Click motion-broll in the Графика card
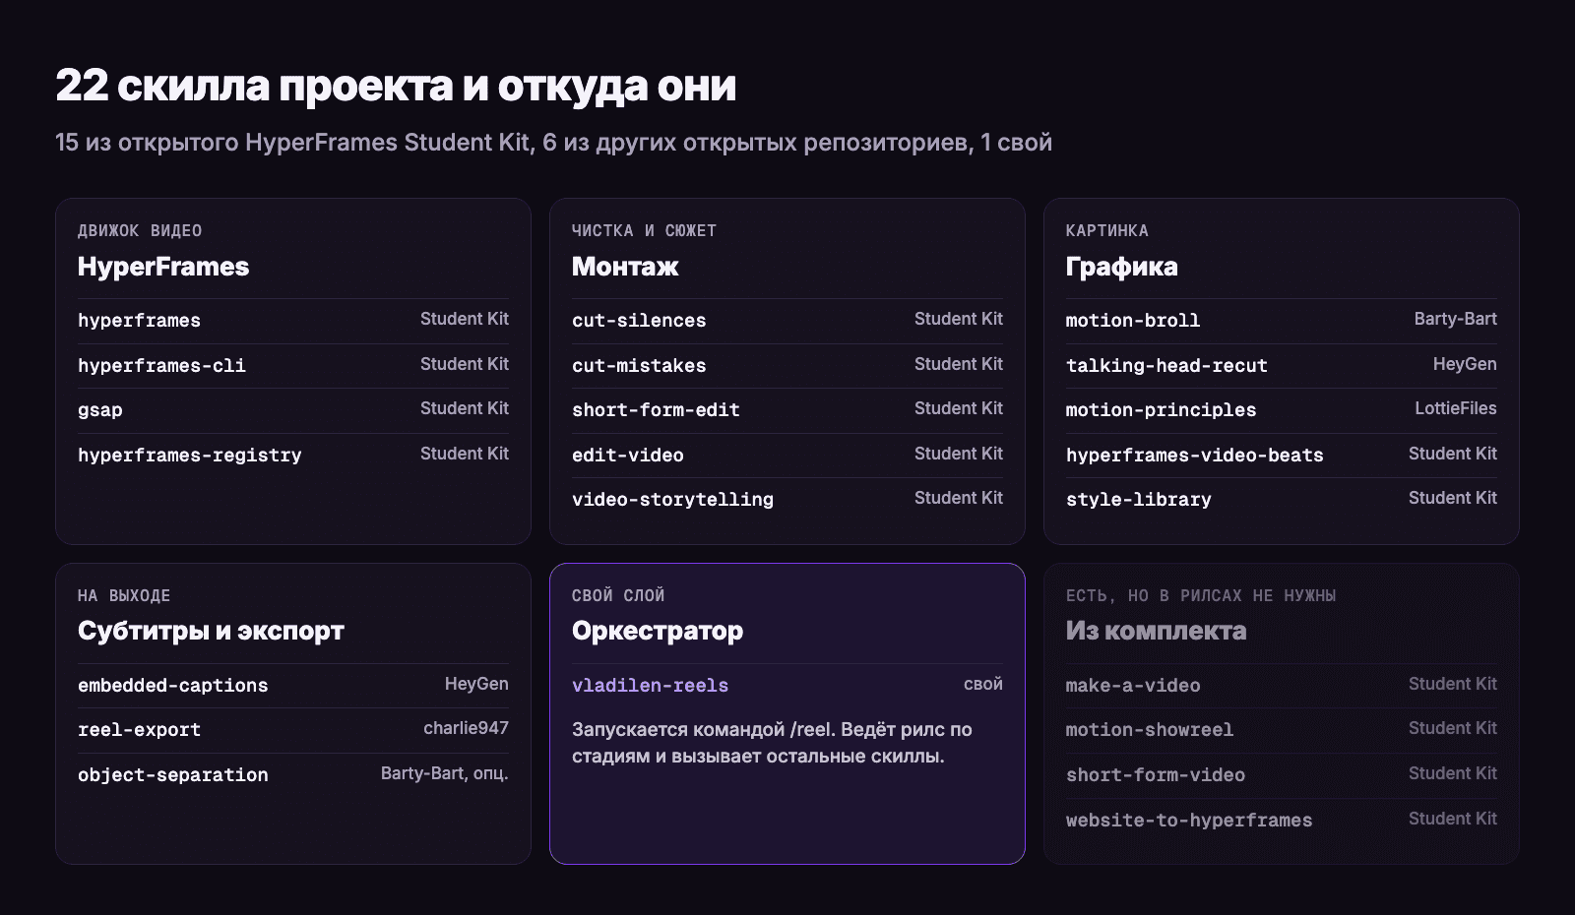The height and width of the screenshot is (915, 1575). (1133, 321)
